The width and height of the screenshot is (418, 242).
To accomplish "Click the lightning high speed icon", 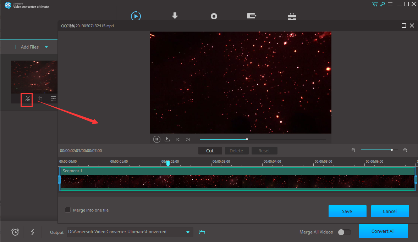I will click(33, 232).
